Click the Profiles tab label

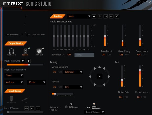58,16
